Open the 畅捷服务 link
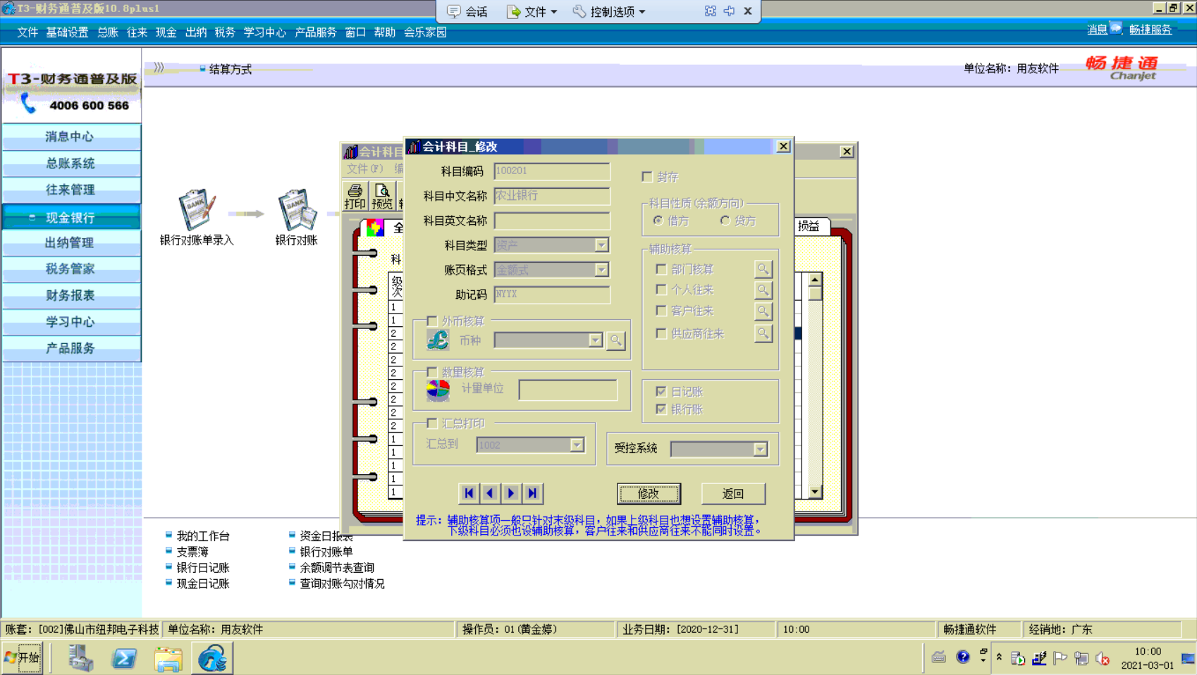Screen dimensions: 1197x675 1150,29
